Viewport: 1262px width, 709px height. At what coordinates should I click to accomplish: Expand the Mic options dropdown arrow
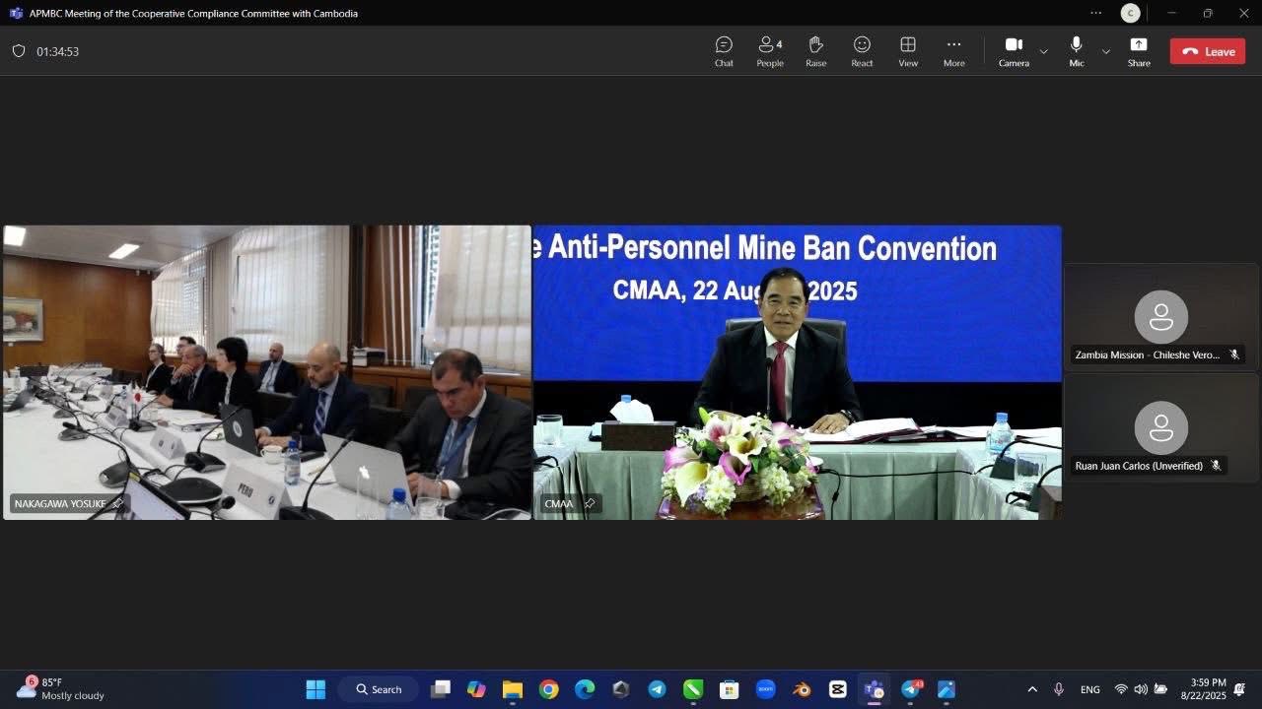pos(1106,51)
